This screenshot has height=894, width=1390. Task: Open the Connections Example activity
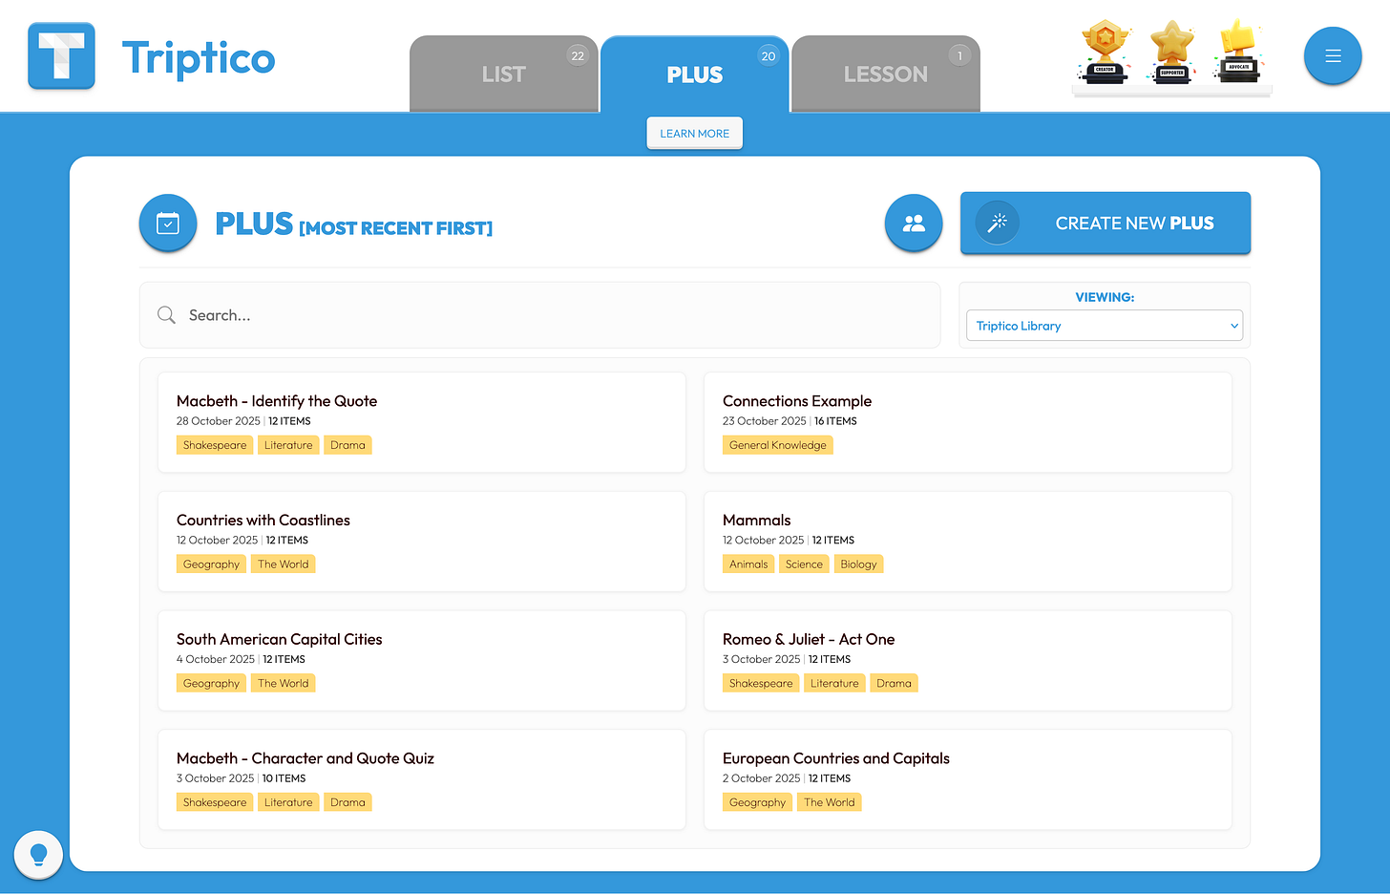click(x=968, y=422)
